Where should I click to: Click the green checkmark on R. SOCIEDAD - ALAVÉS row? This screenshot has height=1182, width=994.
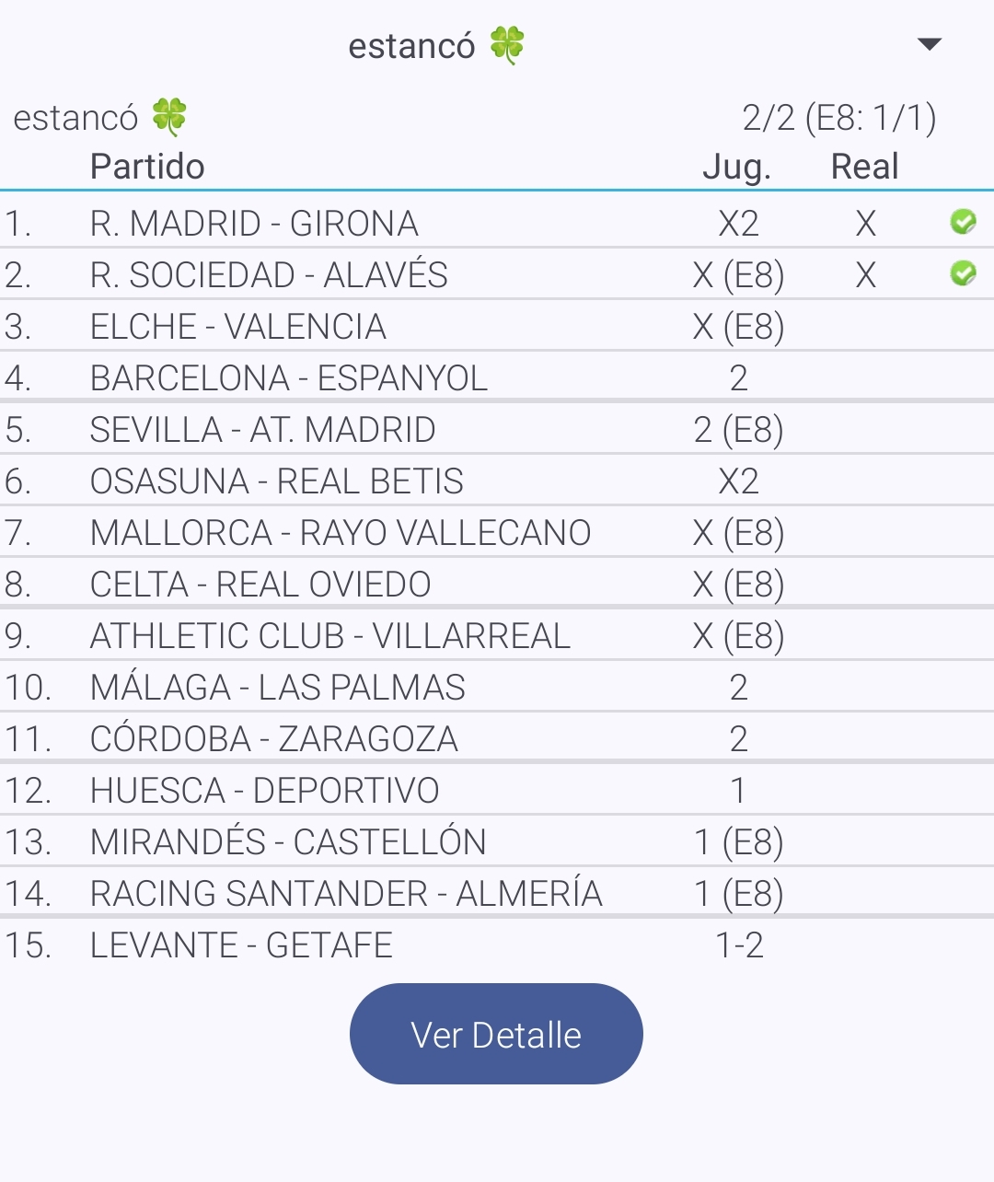(x=963, y=273)
